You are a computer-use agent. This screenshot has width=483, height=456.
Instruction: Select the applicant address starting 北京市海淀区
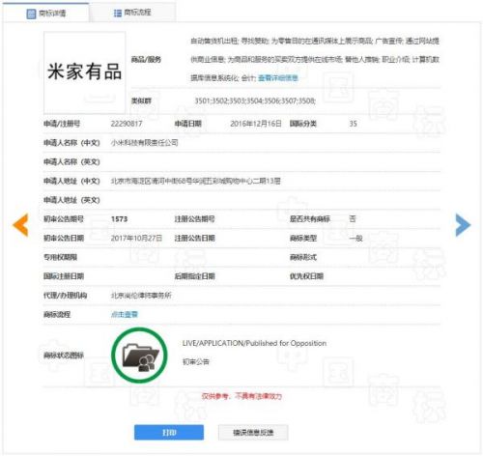[x=196, y=181]
